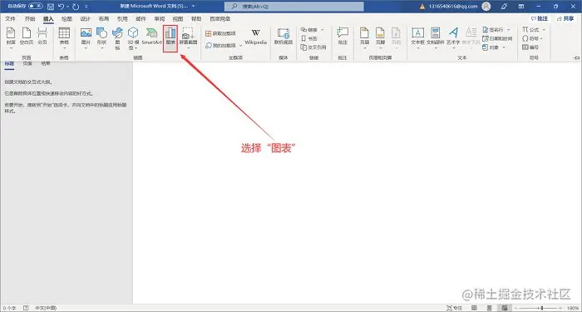Switch to the Review (审阅) tab

pos(160,18)
